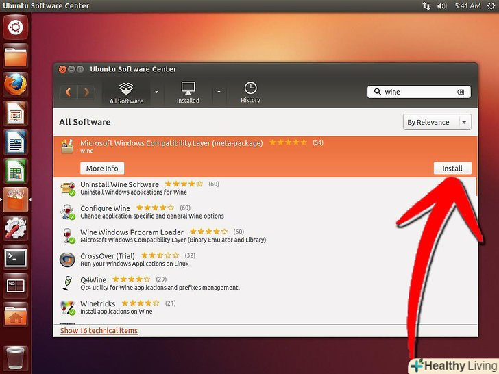Click the CrossOver app icon
The width and height of the screenshot is (499, 374).
(x=67, y=260)
